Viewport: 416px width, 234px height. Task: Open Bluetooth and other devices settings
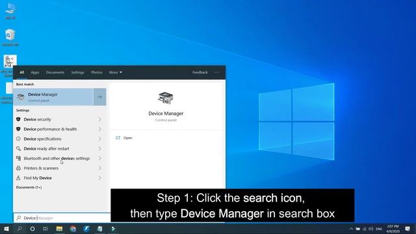pyautogui.click(x=56, y=159)
